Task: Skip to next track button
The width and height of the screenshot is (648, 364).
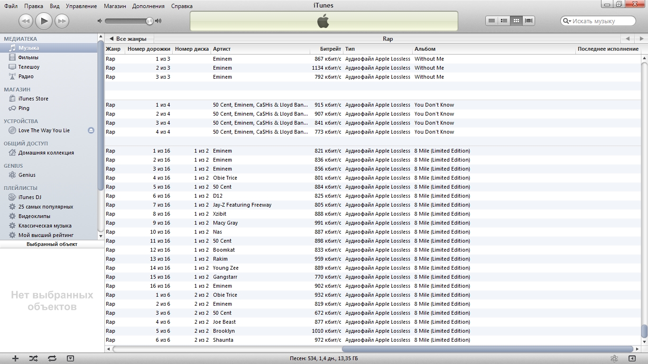Action: click(62, 21)
